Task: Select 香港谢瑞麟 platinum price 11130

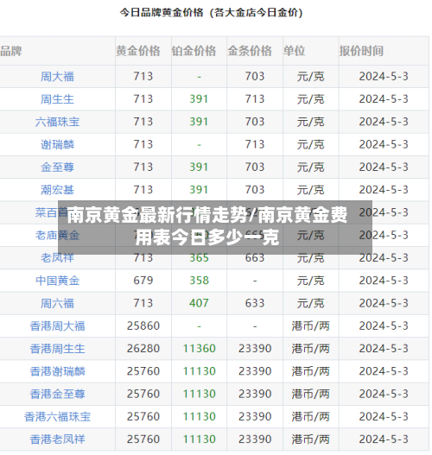Action: coord(199,371)
